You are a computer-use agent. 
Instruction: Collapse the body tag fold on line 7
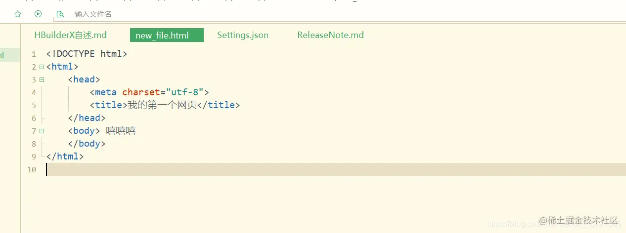[x=42, y=131]
